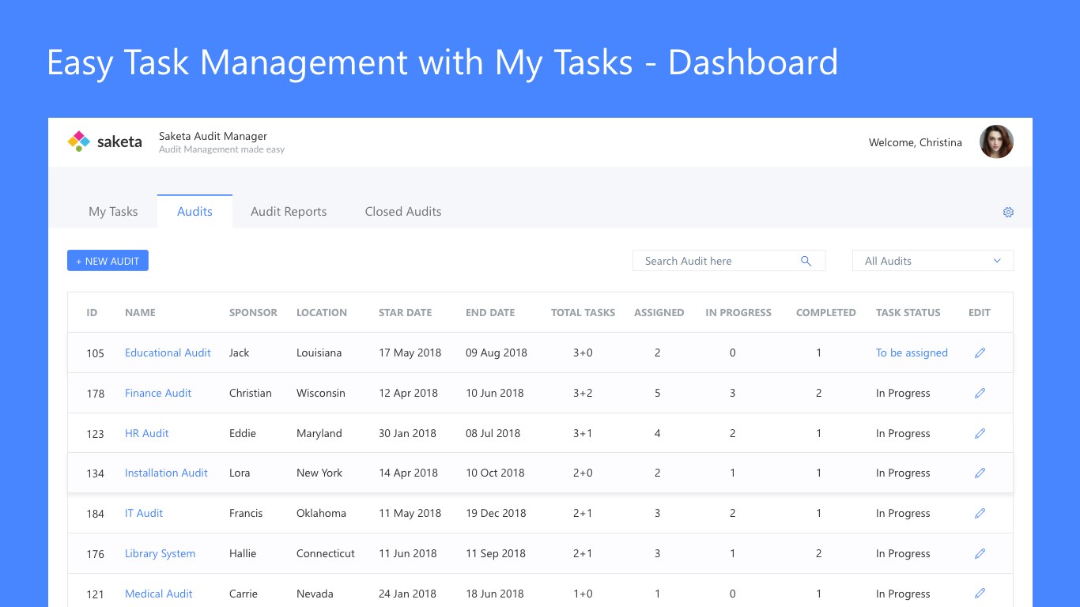Screen dimensions: 1080x607
Task: Open the Audit Reports tab
Action: pyautogui.click(x=289, y=212)
